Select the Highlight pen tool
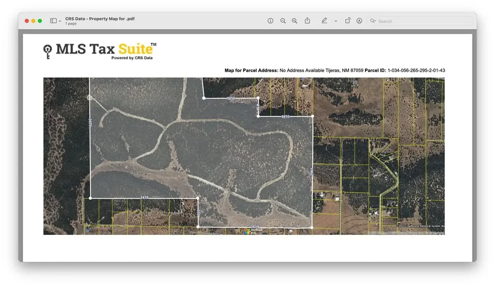The height and width of the screenshot is (286, 495). point(324,21)
